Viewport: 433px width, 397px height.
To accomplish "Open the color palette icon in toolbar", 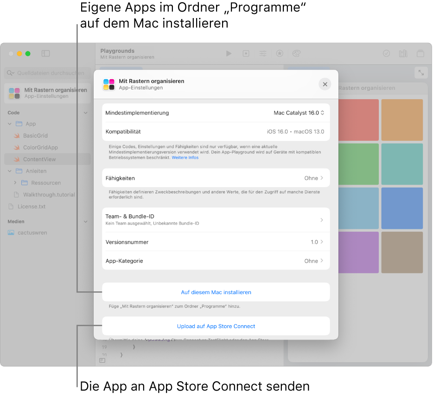I will (296, 54).
